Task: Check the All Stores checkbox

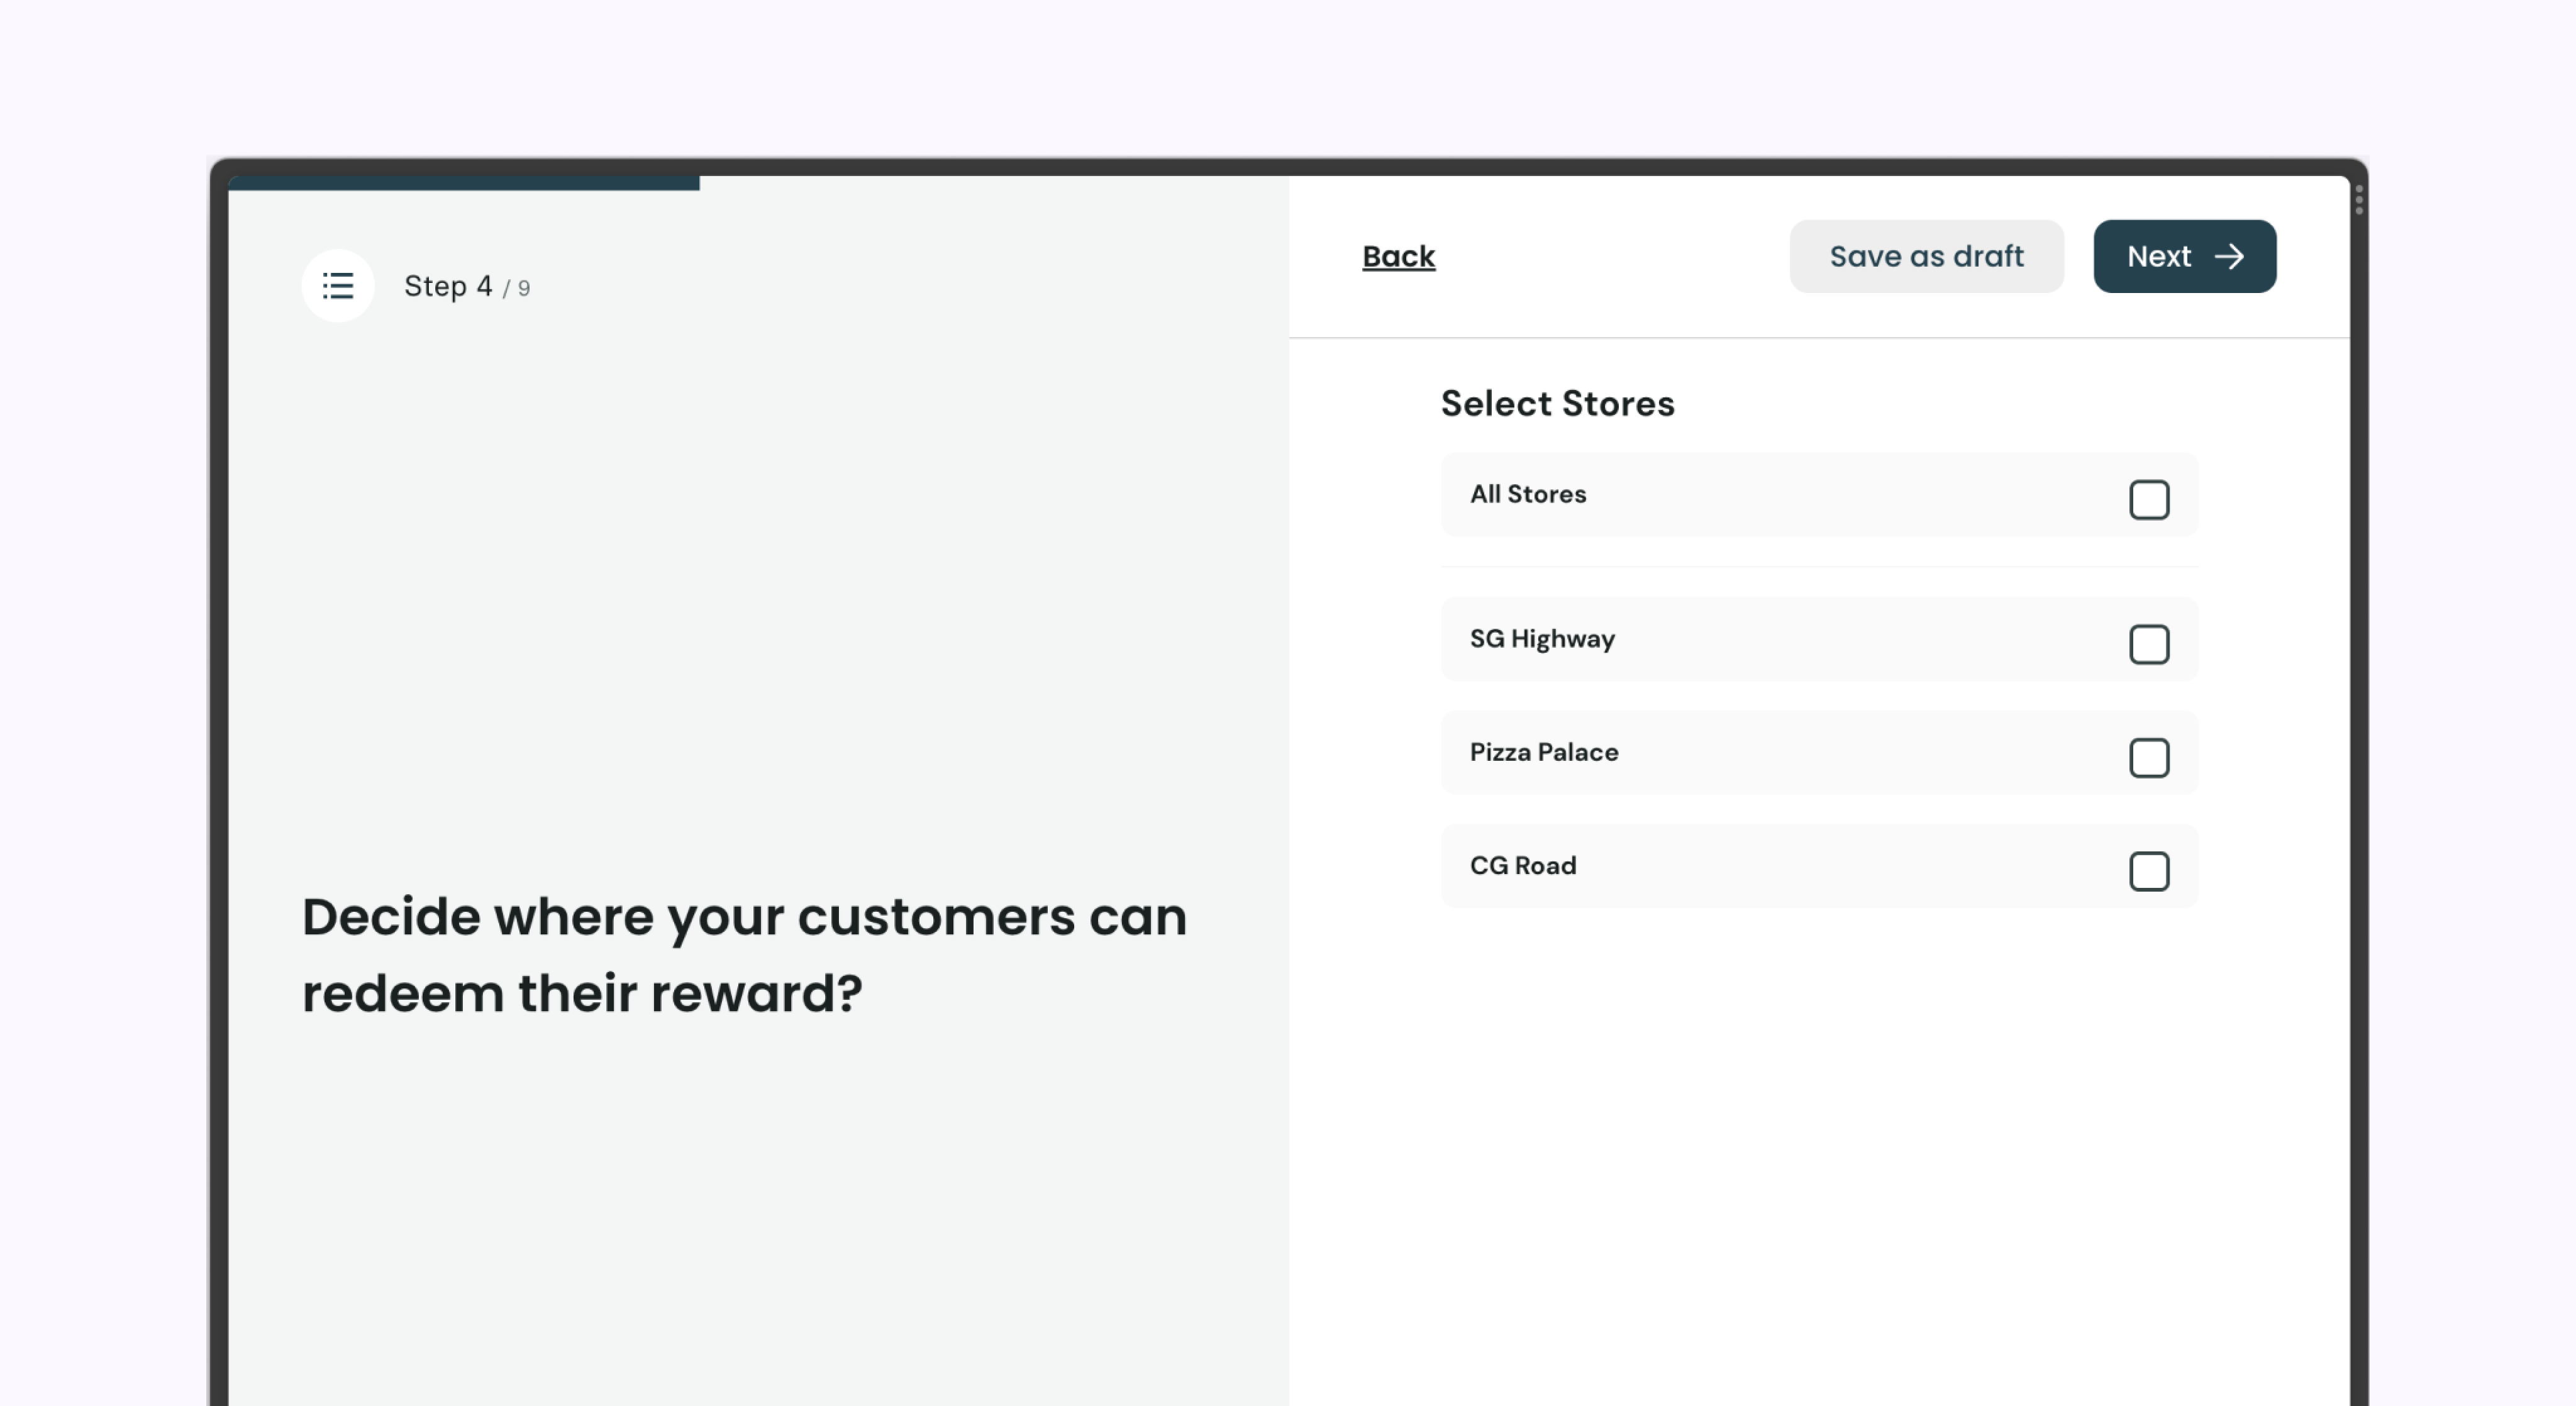Action: click(2149, 499)
